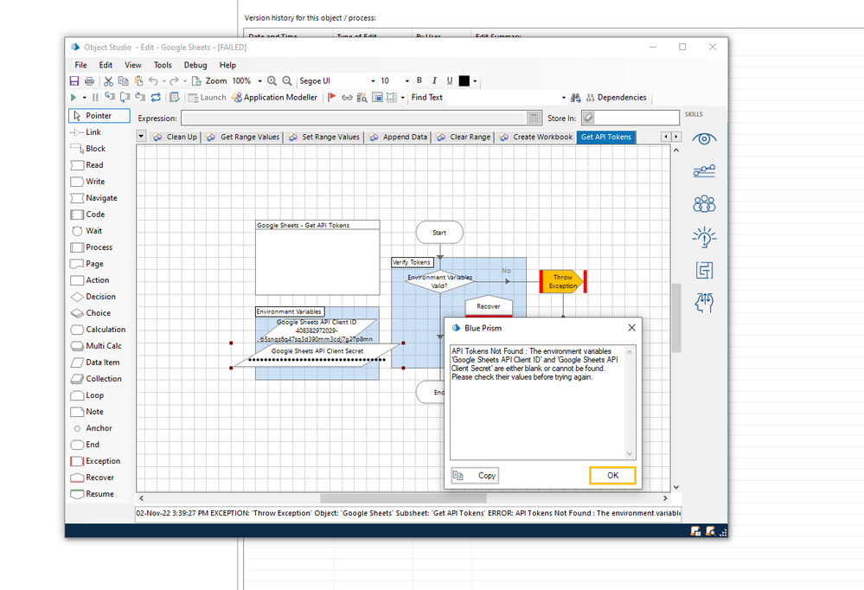Select the Exception stage tool
The image size is (864, 590).
tap(102, 461)
